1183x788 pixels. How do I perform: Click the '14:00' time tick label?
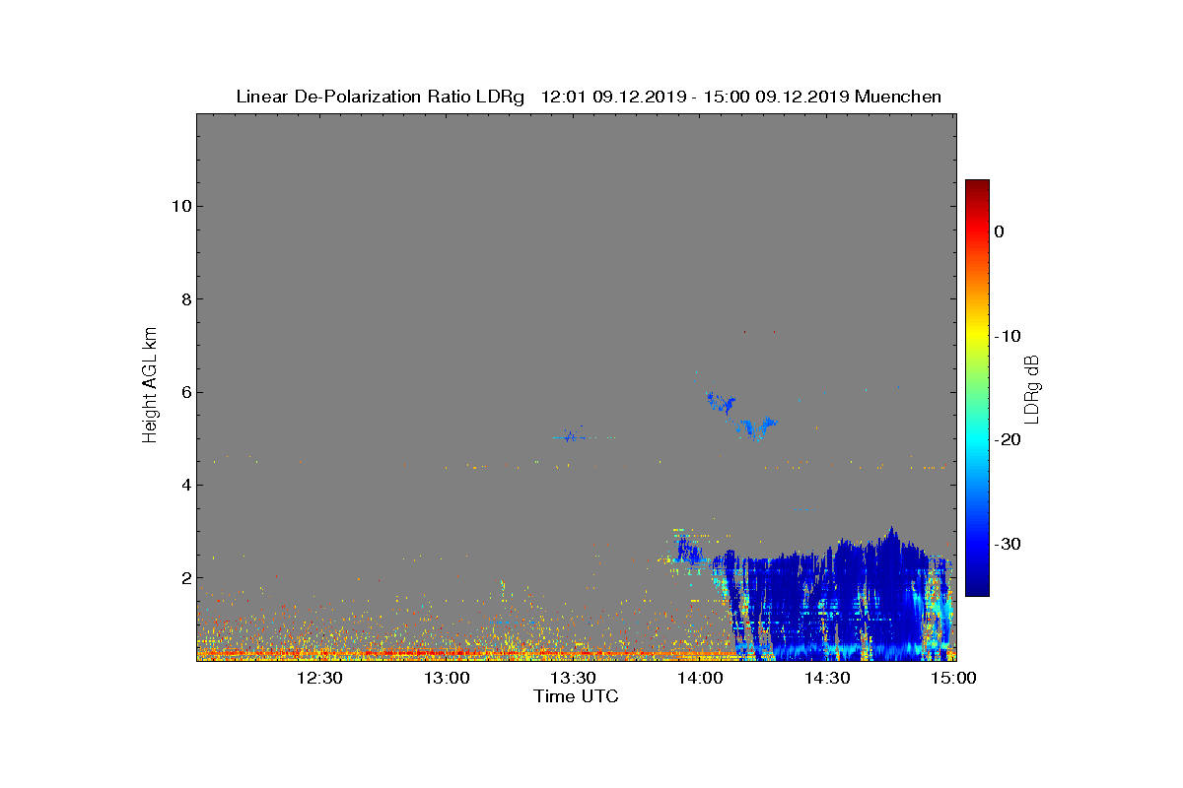(x=700, y=678)
